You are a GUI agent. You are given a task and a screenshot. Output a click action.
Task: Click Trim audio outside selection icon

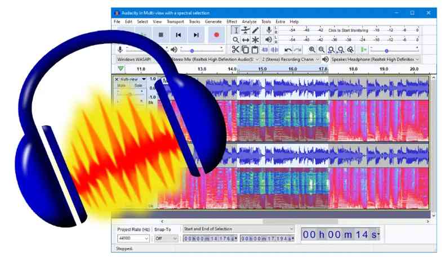click(x=265, y=49)
